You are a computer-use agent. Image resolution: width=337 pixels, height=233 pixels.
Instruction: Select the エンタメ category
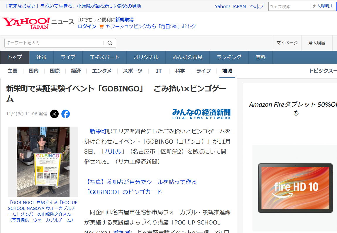tap(102, 71)
